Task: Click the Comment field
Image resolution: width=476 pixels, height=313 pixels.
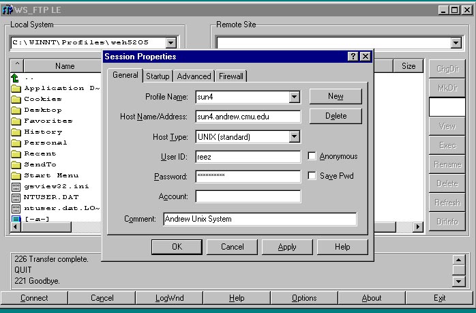Action: (x=260, y=219)
